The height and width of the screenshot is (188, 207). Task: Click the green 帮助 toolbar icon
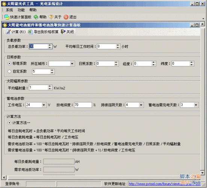click(36, 17)
